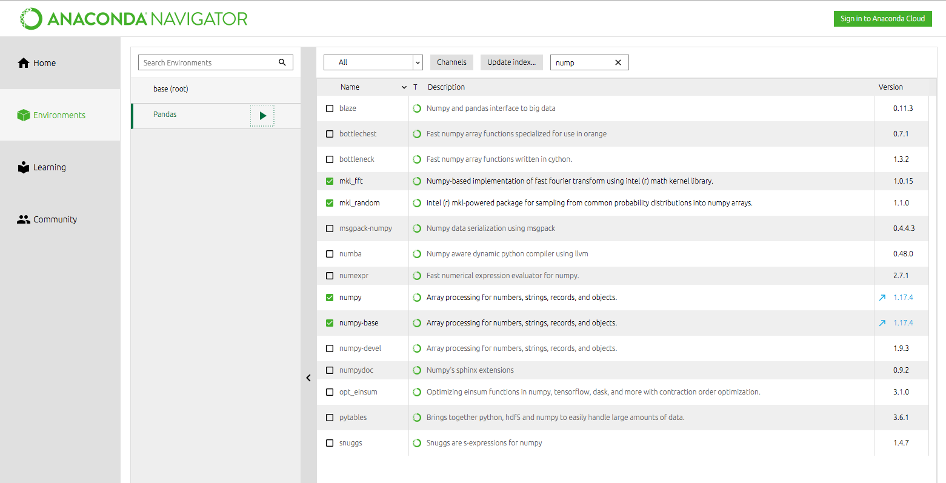Select the numexpr package name
Image resolution: width=946 pixels, height=483 pixels.
tap(354, 276)
